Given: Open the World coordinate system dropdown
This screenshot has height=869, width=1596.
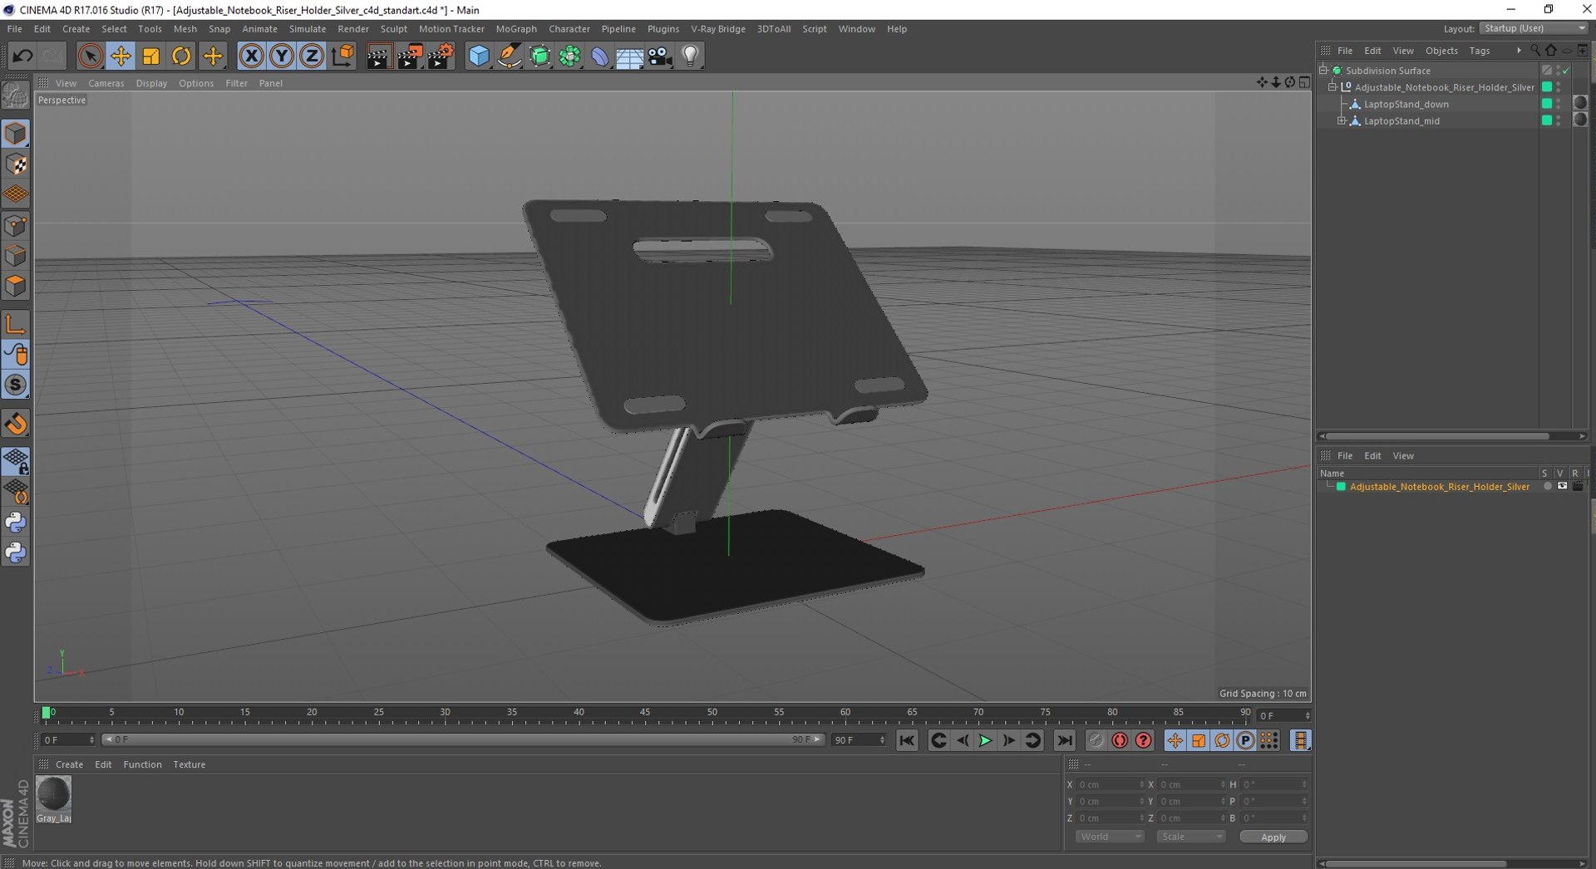Looking at the screenshot, I should tap(1110, 837).
